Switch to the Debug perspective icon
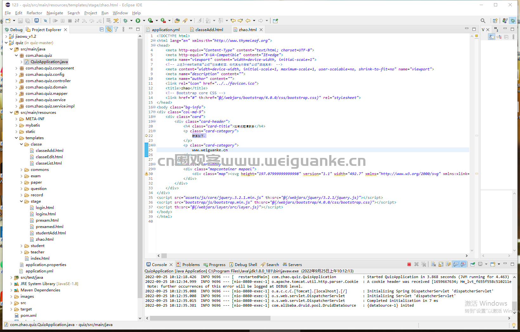This screenshot has width=520, height=332. point(513,21)
